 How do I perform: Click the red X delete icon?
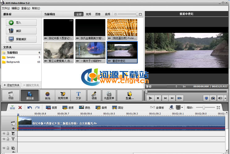[20, 108]
